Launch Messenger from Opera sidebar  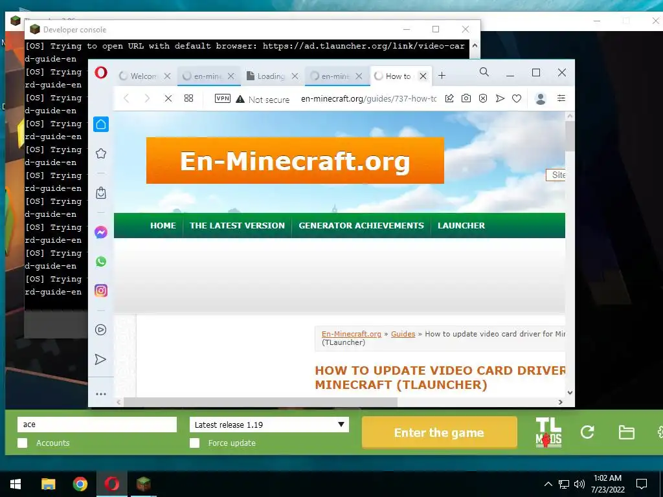pyautogui.click(x=101, y=232)
